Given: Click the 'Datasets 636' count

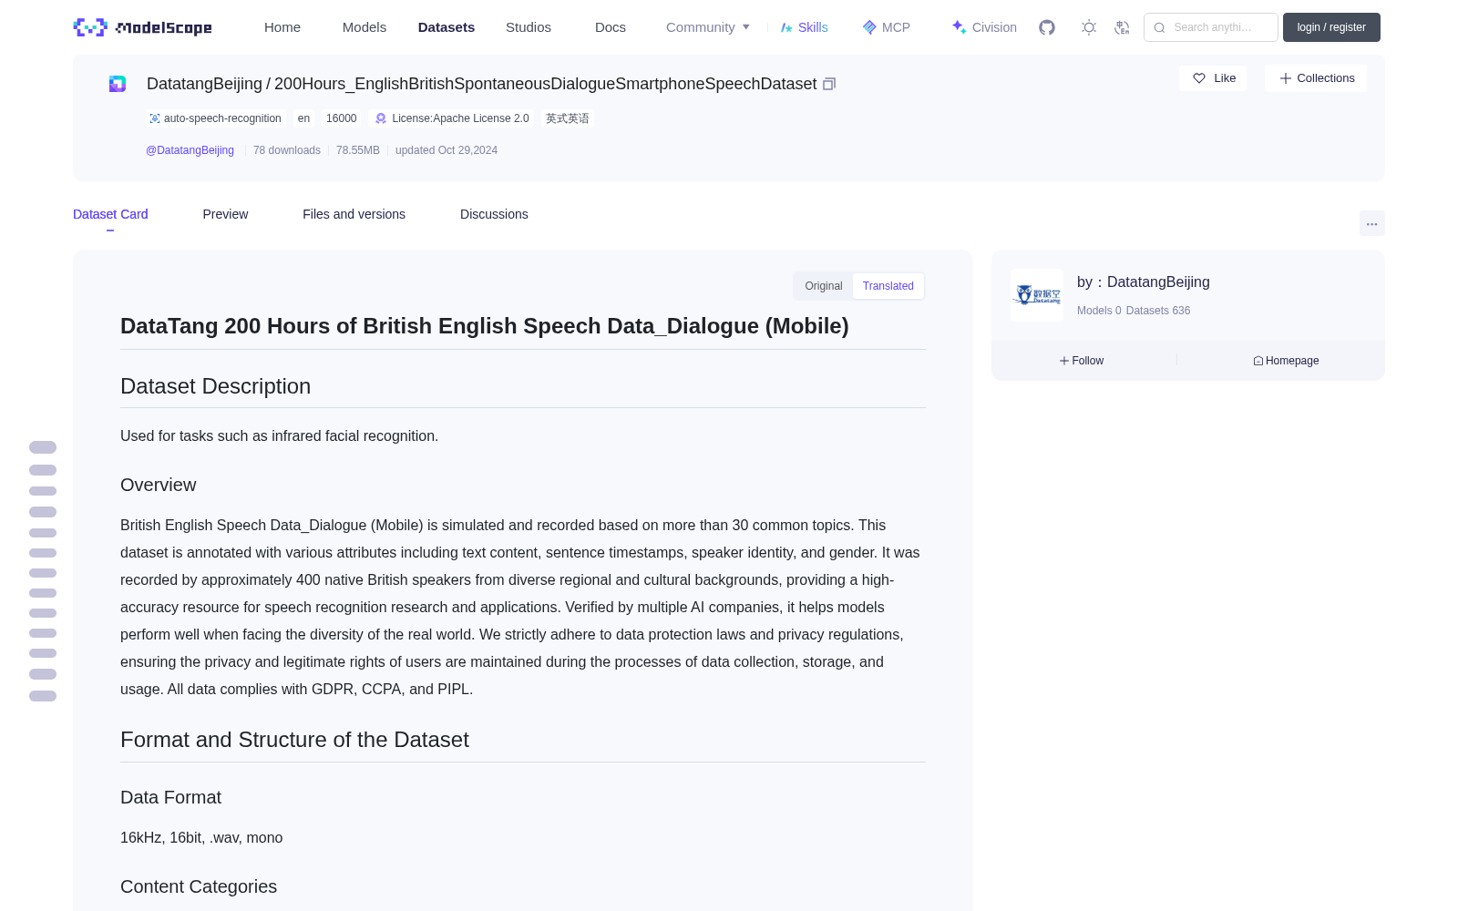Looking at the screenshot, I should click(1158, 311).
